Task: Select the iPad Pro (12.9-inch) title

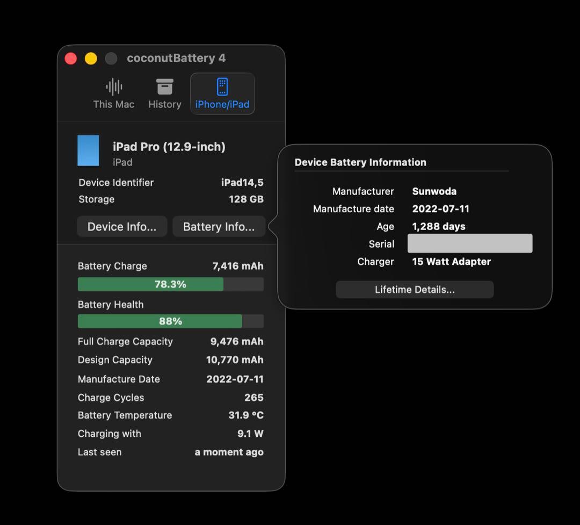Action: (x=169, y=146)
